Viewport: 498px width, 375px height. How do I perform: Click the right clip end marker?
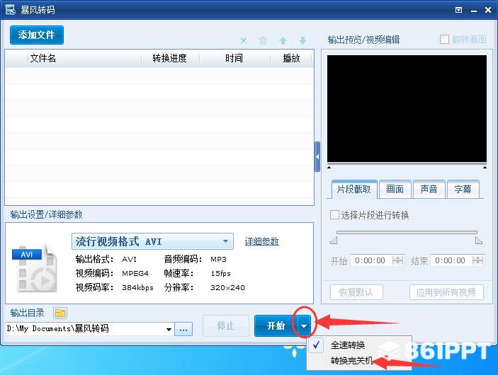pyautogui.click(x=479, y=241)
